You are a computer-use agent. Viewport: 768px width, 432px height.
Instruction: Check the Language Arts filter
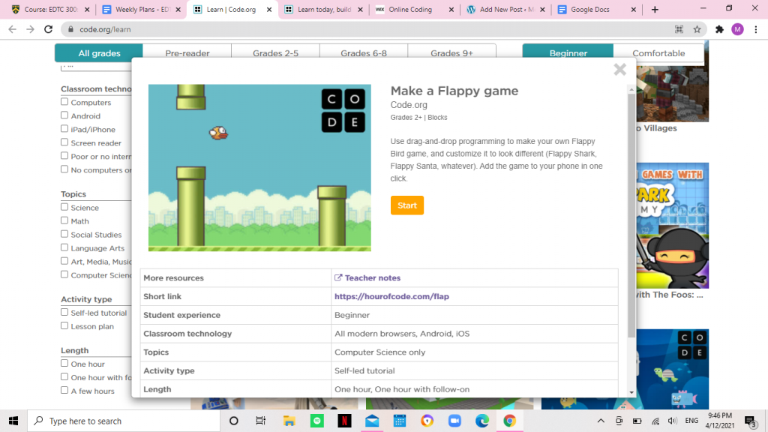pos(64,247)
